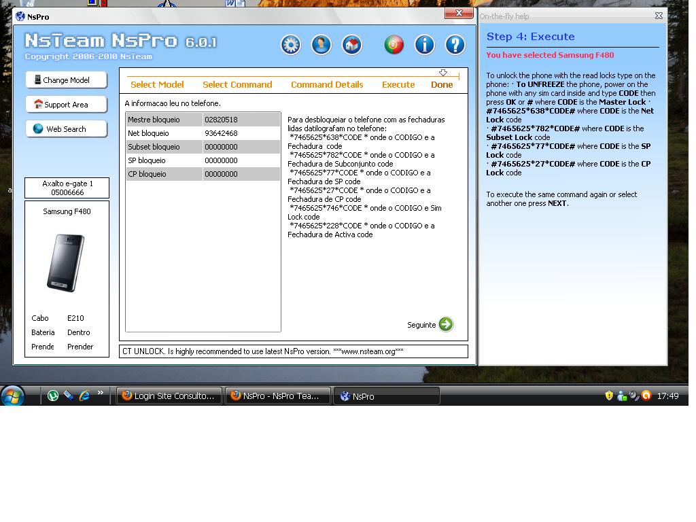This screenshot has height=522, width=696.
Task: Click the Web Search button
Action: point(66,128)
